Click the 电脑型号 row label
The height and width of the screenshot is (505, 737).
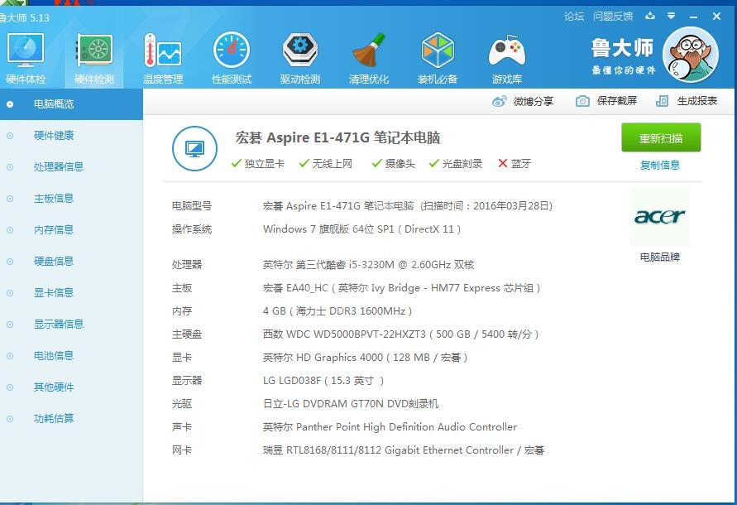tap(192, 205)
